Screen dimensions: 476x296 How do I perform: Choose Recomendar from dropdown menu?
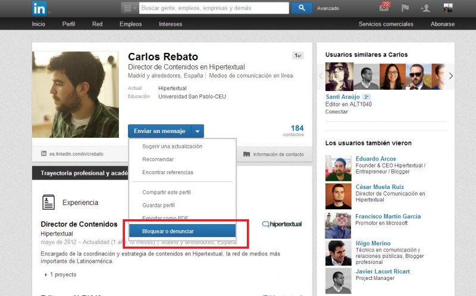pos(158,159)
